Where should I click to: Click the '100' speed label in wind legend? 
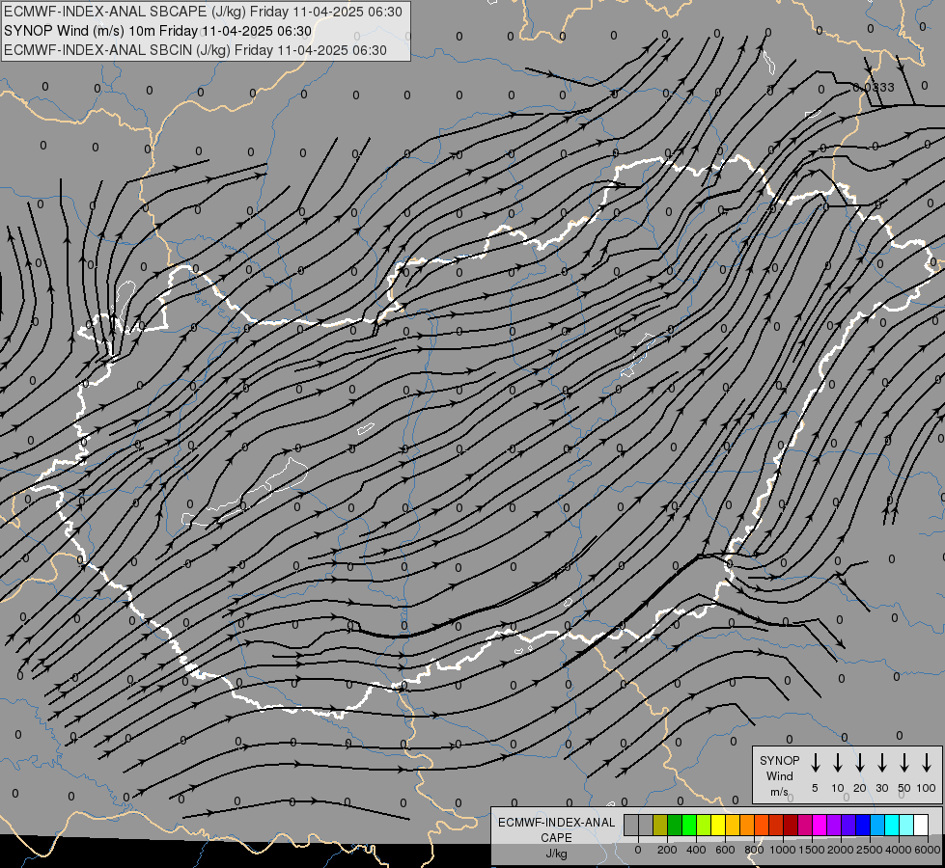(927, 788)
